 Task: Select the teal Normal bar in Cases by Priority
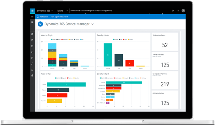click(x=108, y=55)
